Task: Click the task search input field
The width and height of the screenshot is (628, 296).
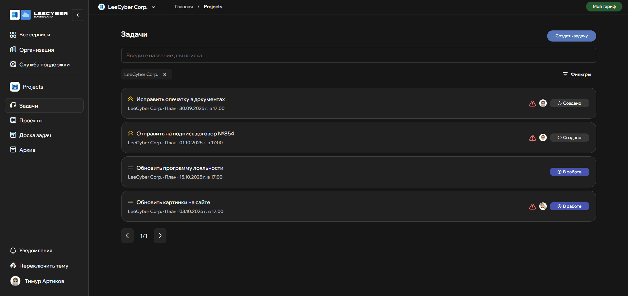Action: pyautogui.click(x=358, y=56)
